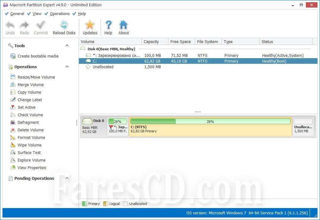
Task: Click the Delete Volume red X icon
Action: pos(13,130)
